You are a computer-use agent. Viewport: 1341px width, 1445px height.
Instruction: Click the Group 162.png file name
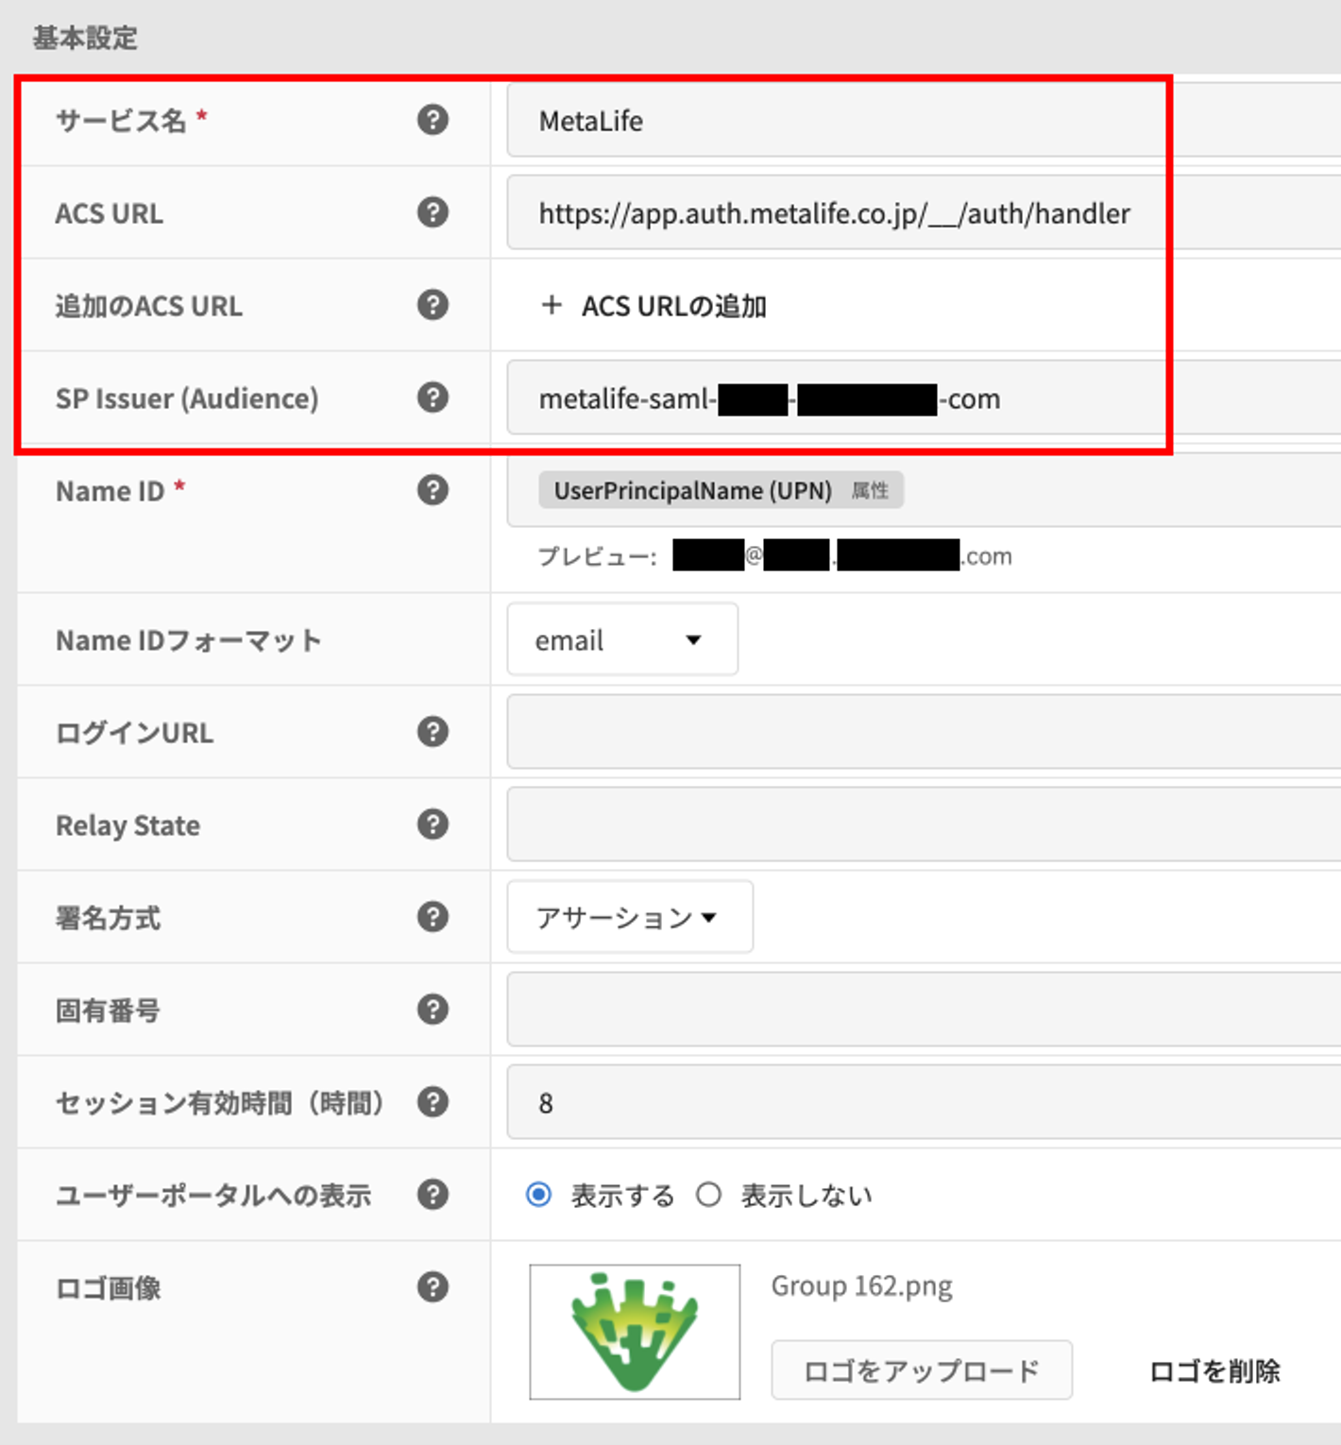[x=861, y=1286]
